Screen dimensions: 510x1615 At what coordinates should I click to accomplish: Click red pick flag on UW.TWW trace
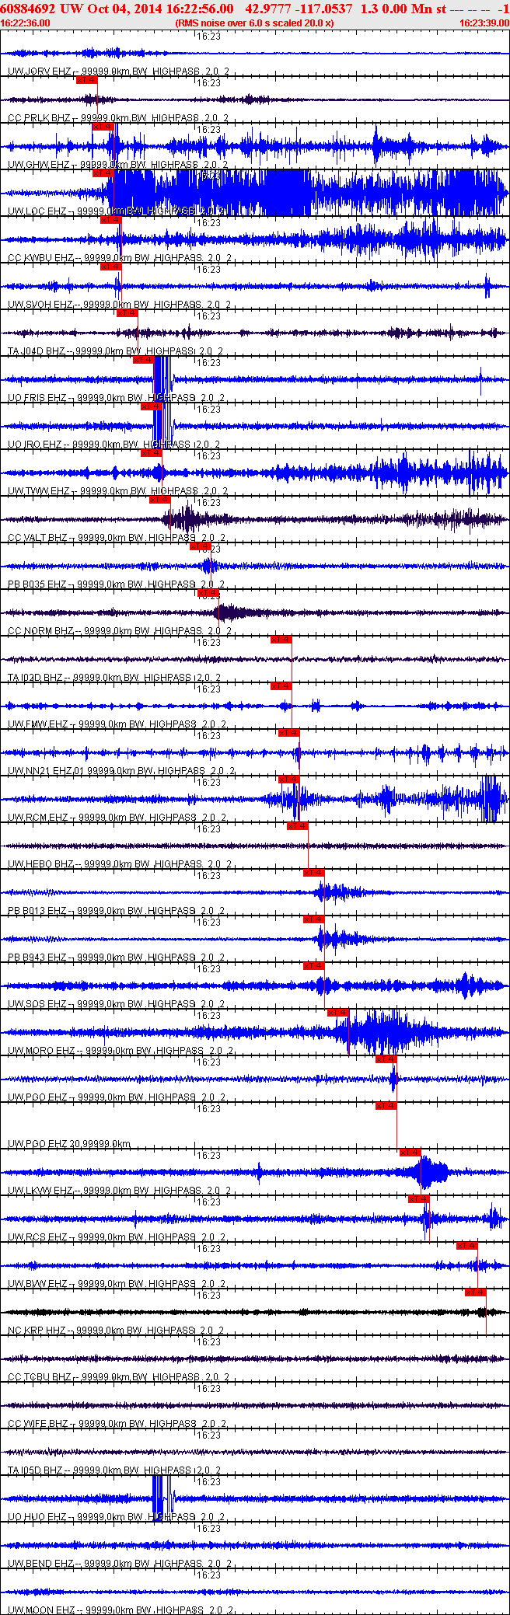click(151, 453)
